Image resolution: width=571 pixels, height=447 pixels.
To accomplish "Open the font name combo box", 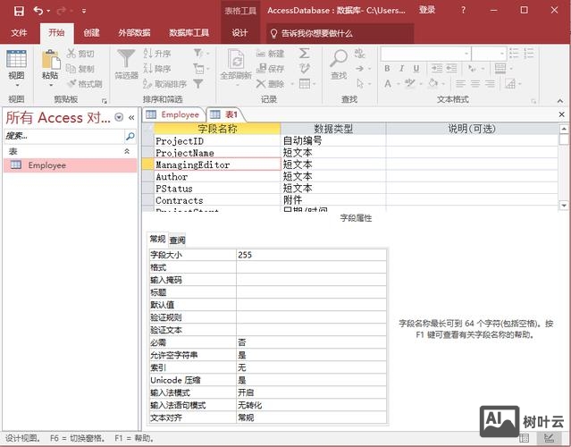I will coord(425,54).
